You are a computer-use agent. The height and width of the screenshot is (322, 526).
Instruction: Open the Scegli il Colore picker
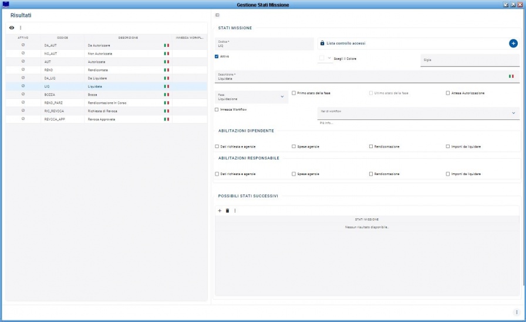(x=325, y=59)
